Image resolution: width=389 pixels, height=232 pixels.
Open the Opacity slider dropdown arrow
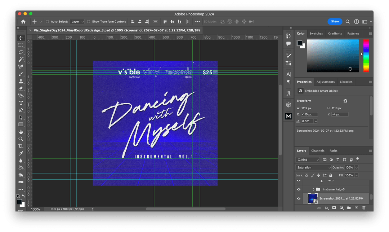point(357,168)
